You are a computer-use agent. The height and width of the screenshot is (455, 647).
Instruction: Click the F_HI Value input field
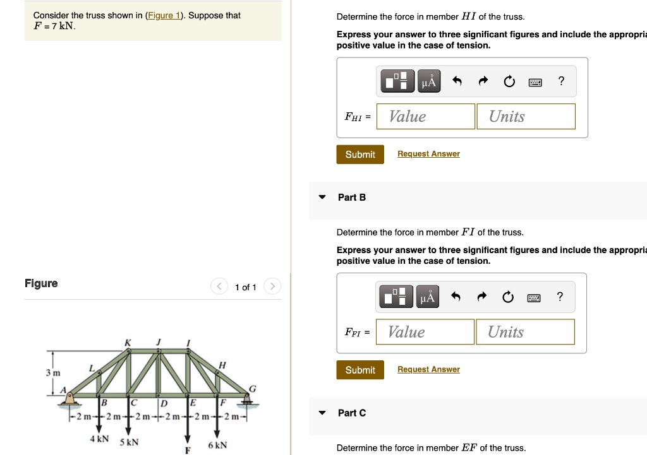425,116
